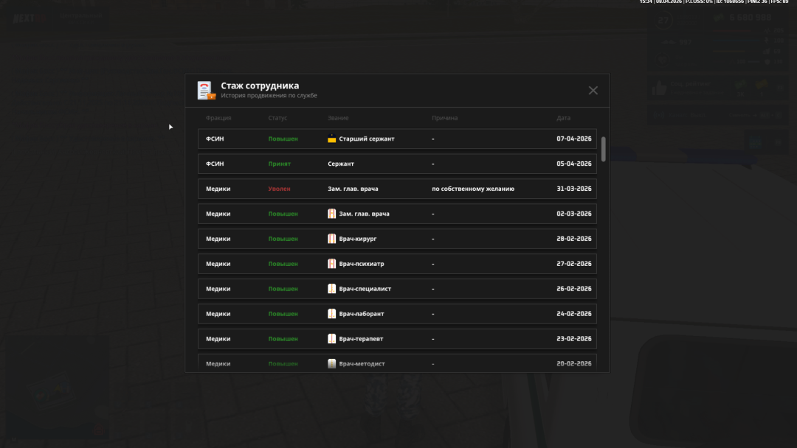Screen dimensions: 797x448
Task: Click the Старший сержант rank insignia icon
Action: (x=332, y=139)
